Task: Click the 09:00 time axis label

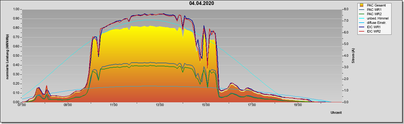Action: click(x=68, y=105)
